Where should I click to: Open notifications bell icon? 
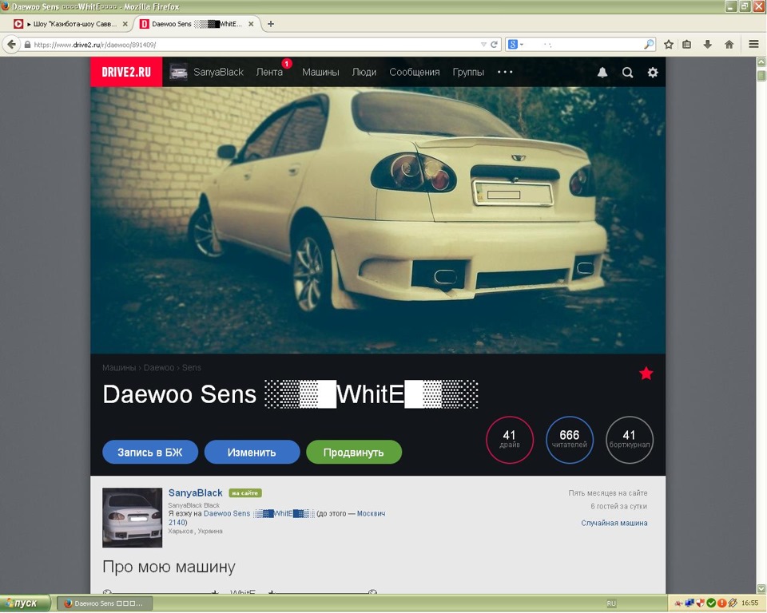coord(602,73)
